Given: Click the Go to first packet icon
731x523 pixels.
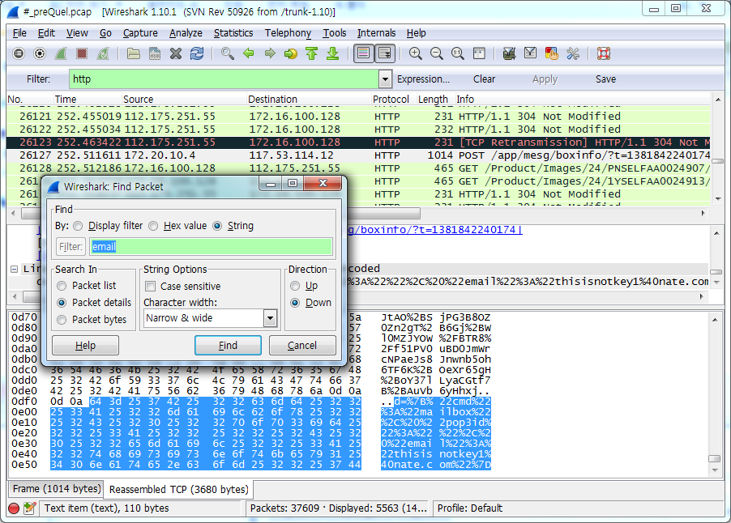Looking at the screenshot, I should tap(312, 54).
